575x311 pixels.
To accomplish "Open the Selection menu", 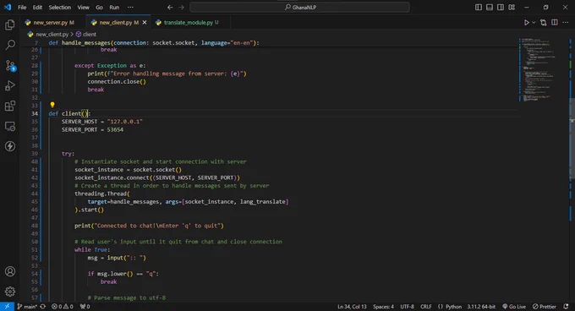I will 59,7.
